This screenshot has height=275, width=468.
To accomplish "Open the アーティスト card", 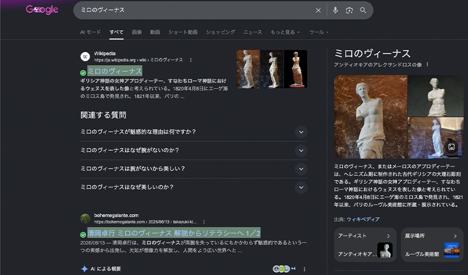I will click(366, 245).
